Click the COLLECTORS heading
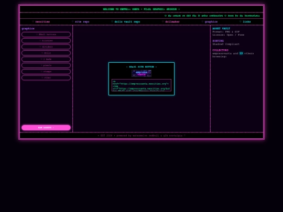 click(220, 50)
